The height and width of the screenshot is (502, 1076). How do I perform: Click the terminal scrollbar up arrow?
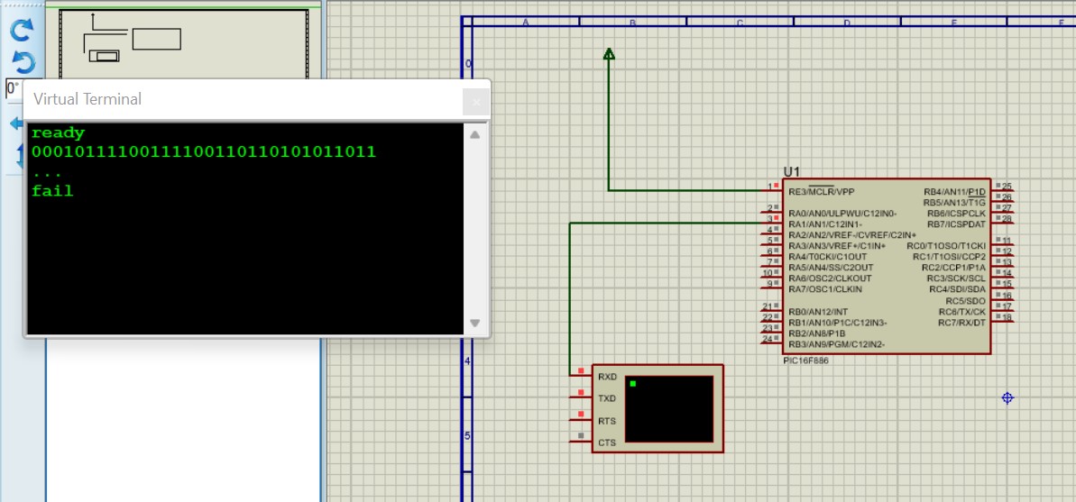coord(475,135)
